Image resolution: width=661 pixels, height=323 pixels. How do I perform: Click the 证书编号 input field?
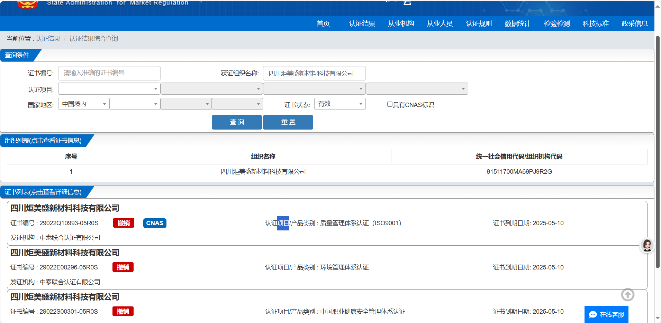click(109, 73)
